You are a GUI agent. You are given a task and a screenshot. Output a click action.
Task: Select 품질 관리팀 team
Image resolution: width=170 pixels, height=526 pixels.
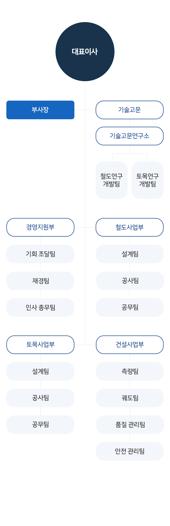pyautogui.click(x=130, y=425)
